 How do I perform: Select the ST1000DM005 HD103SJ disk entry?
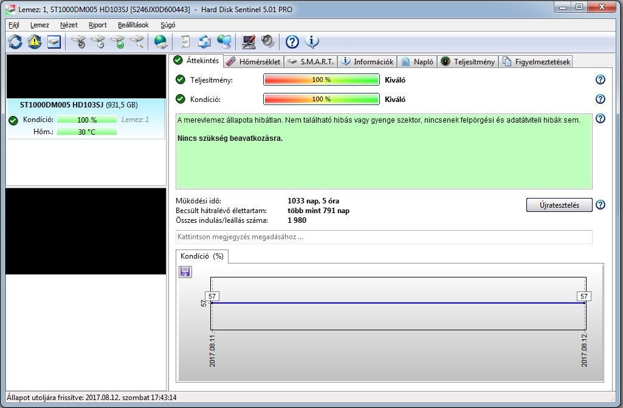(86, 118)
